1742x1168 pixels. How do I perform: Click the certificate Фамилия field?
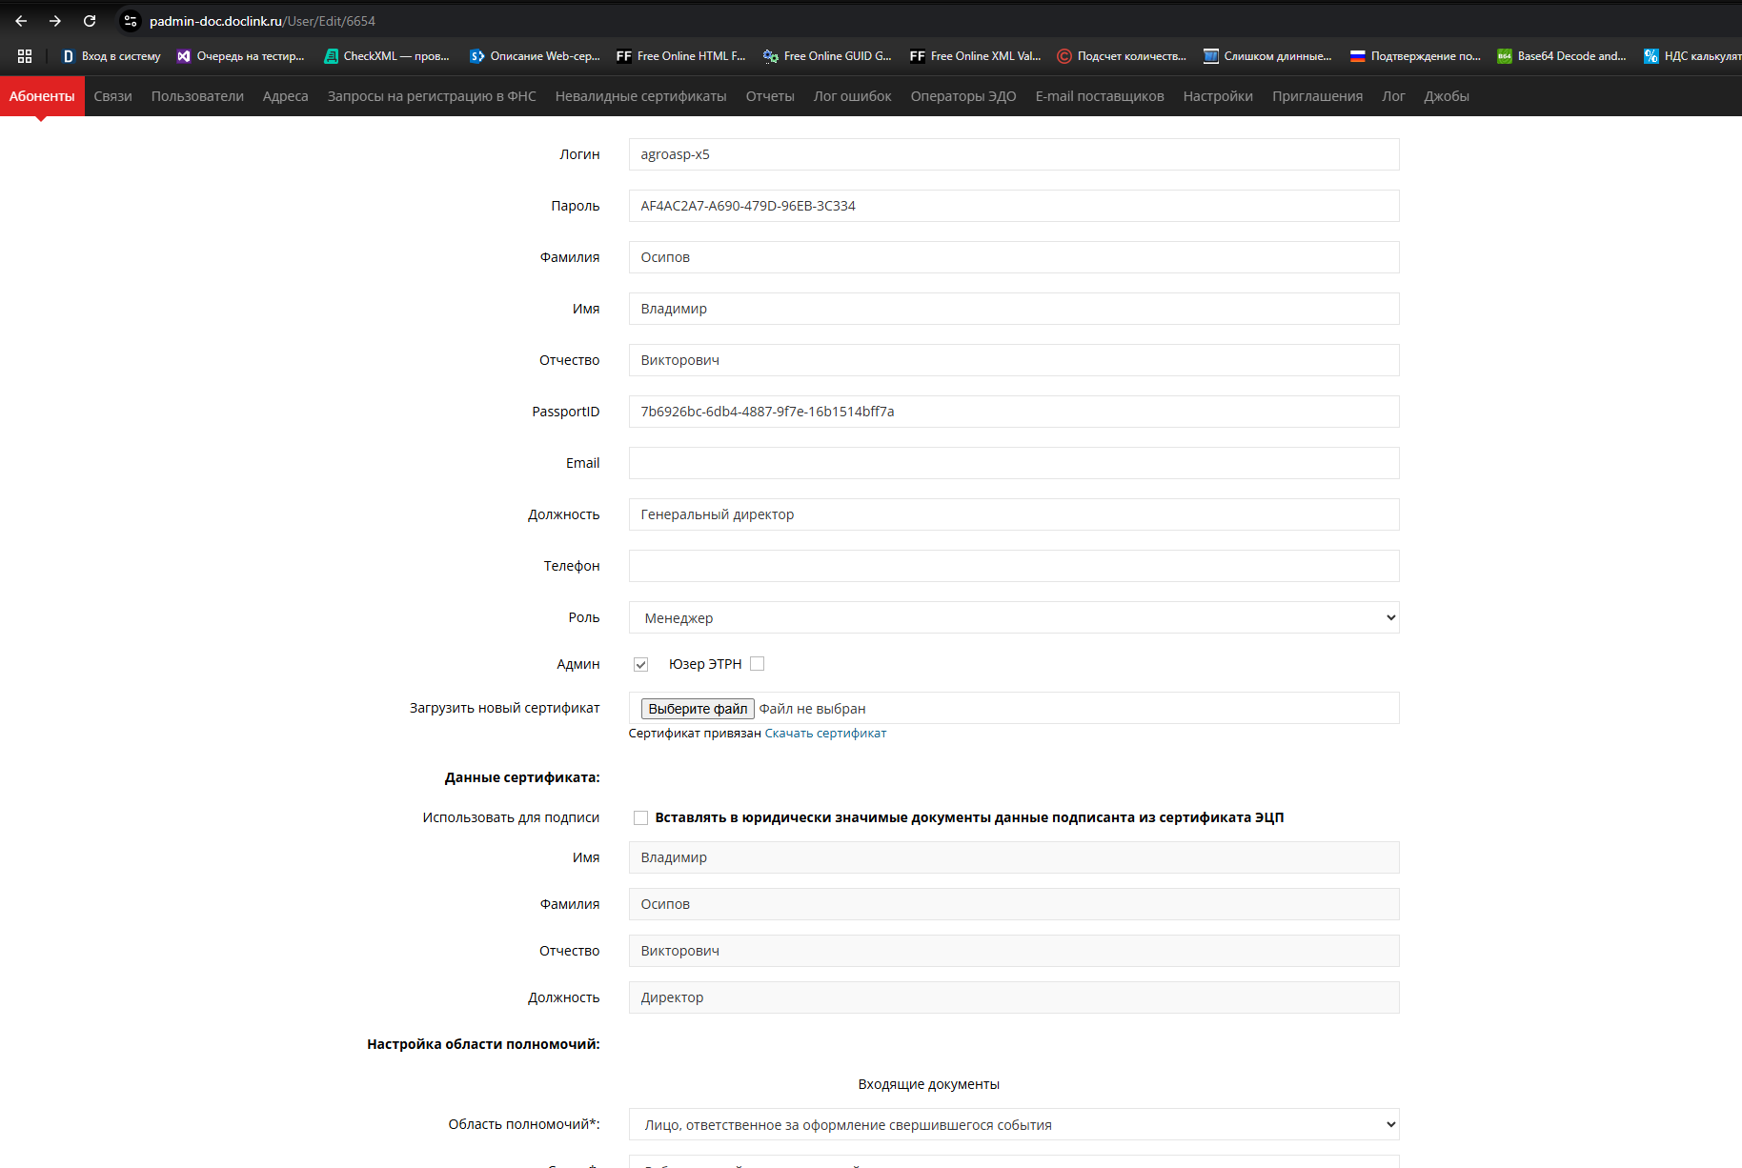point(1014,904)
